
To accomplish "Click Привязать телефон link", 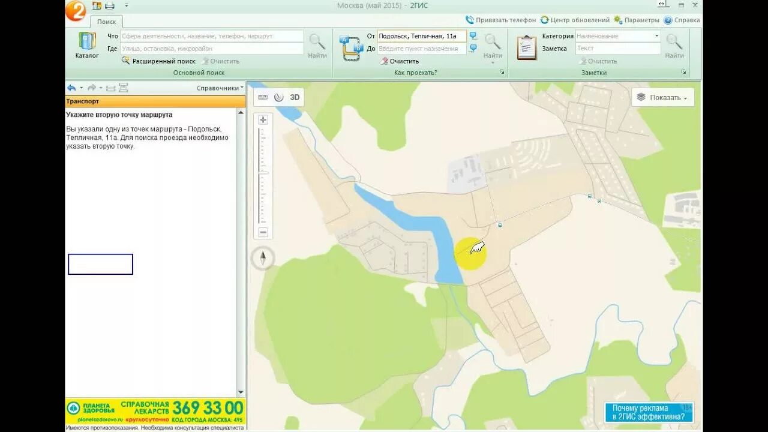I will 500,20.
